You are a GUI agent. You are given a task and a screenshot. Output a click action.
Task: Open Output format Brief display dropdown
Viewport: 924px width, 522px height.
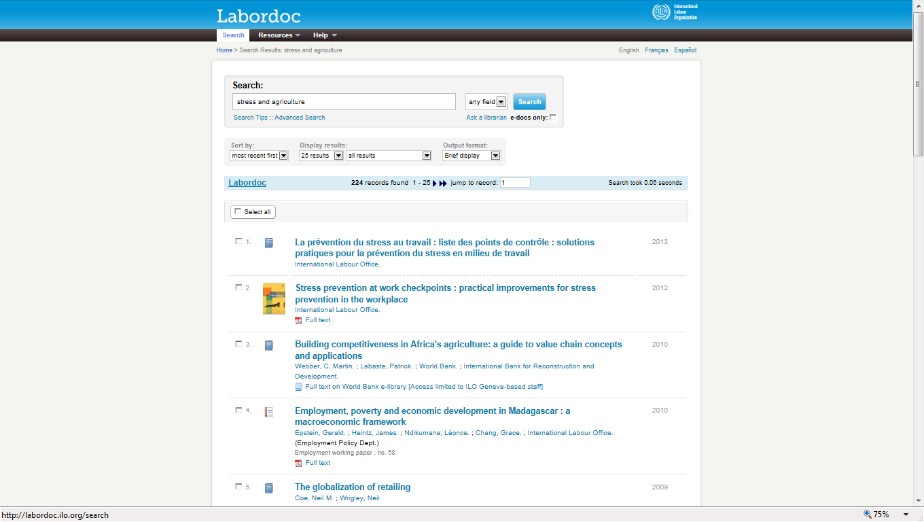click(x=472, y=156)
